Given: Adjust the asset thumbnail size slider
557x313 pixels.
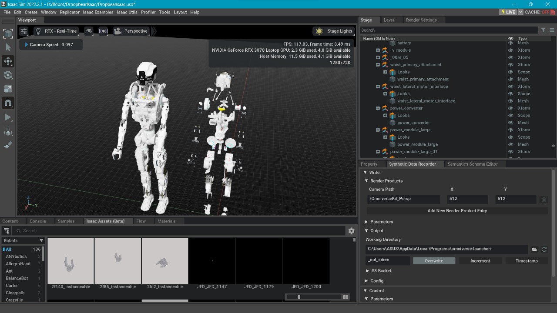Looking at the screenshot, I should tap(299, 297).
